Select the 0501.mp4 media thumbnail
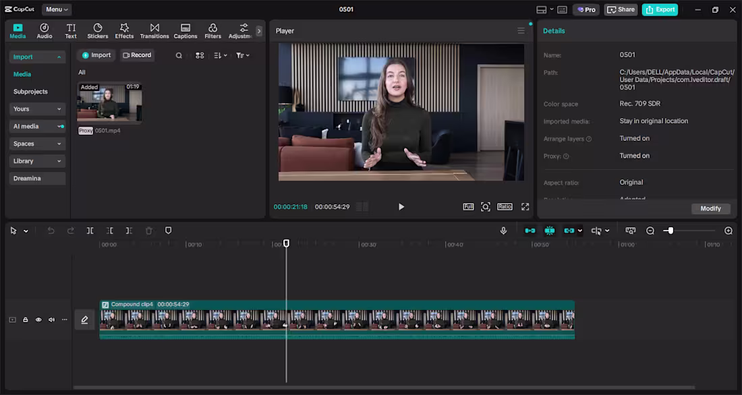Viewport: 742px width, 395px height. click(x=109, y=102)
